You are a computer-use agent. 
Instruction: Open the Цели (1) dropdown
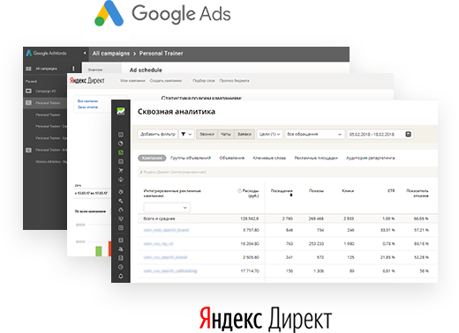269,134
